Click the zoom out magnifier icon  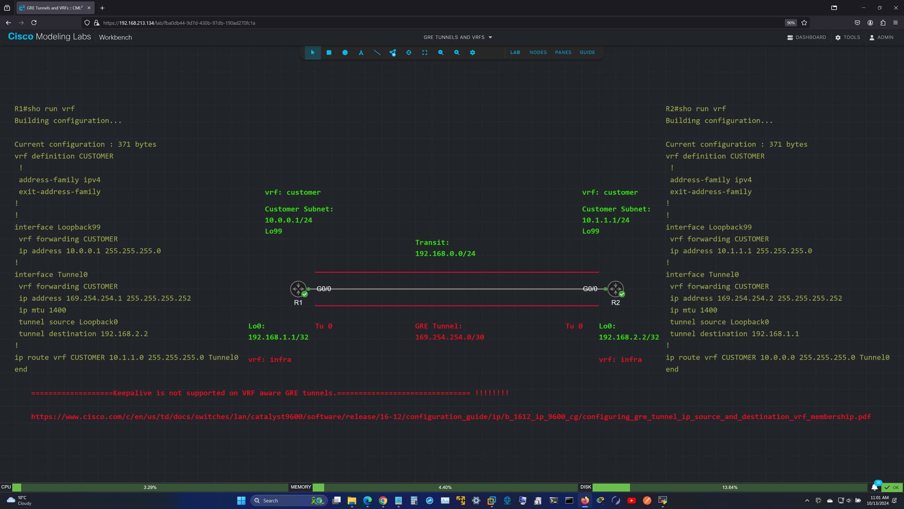tap(441, 52)
